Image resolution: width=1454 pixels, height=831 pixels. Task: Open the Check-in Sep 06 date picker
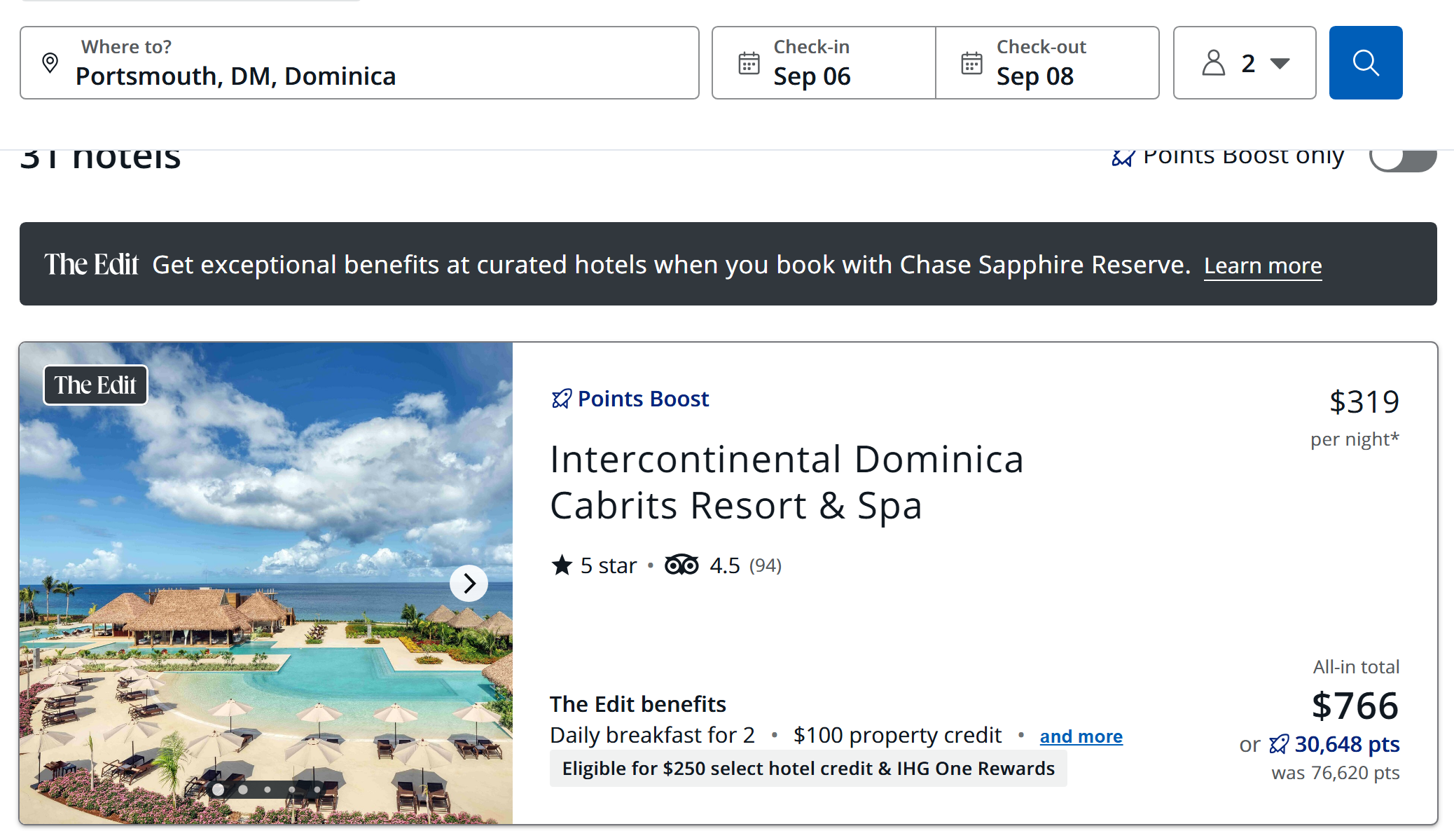pyautogui.click(x=824, y=63)
